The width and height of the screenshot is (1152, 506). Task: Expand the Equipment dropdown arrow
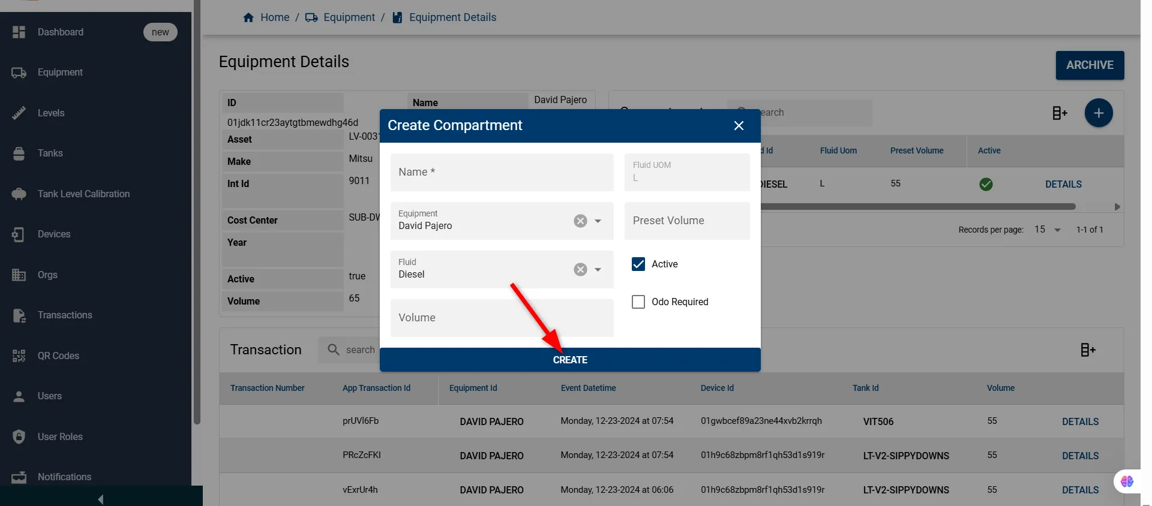[x=598, y=221]
